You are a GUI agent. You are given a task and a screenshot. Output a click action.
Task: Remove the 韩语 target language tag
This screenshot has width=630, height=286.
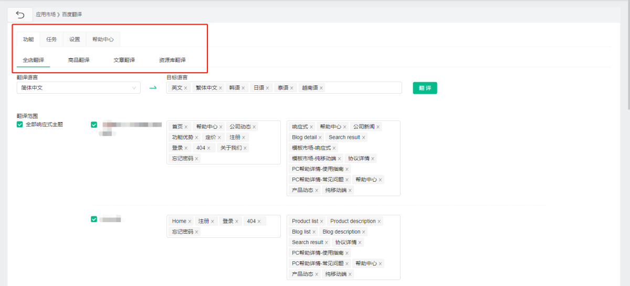pos(243,88)
